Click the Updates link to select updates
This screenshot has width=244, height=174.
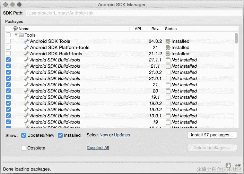(x=122, y=135)
